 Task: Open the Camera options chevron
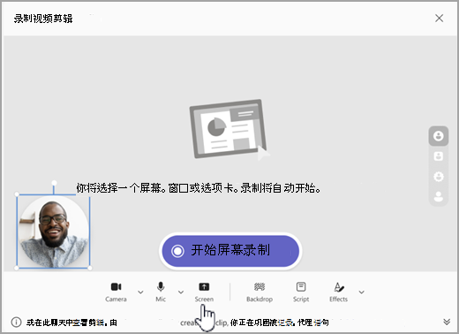(x=140, y=292)
